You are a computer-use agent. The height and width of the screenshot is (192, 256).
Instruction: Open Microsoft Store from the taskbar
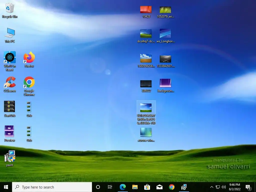click(x=147, y=187)
